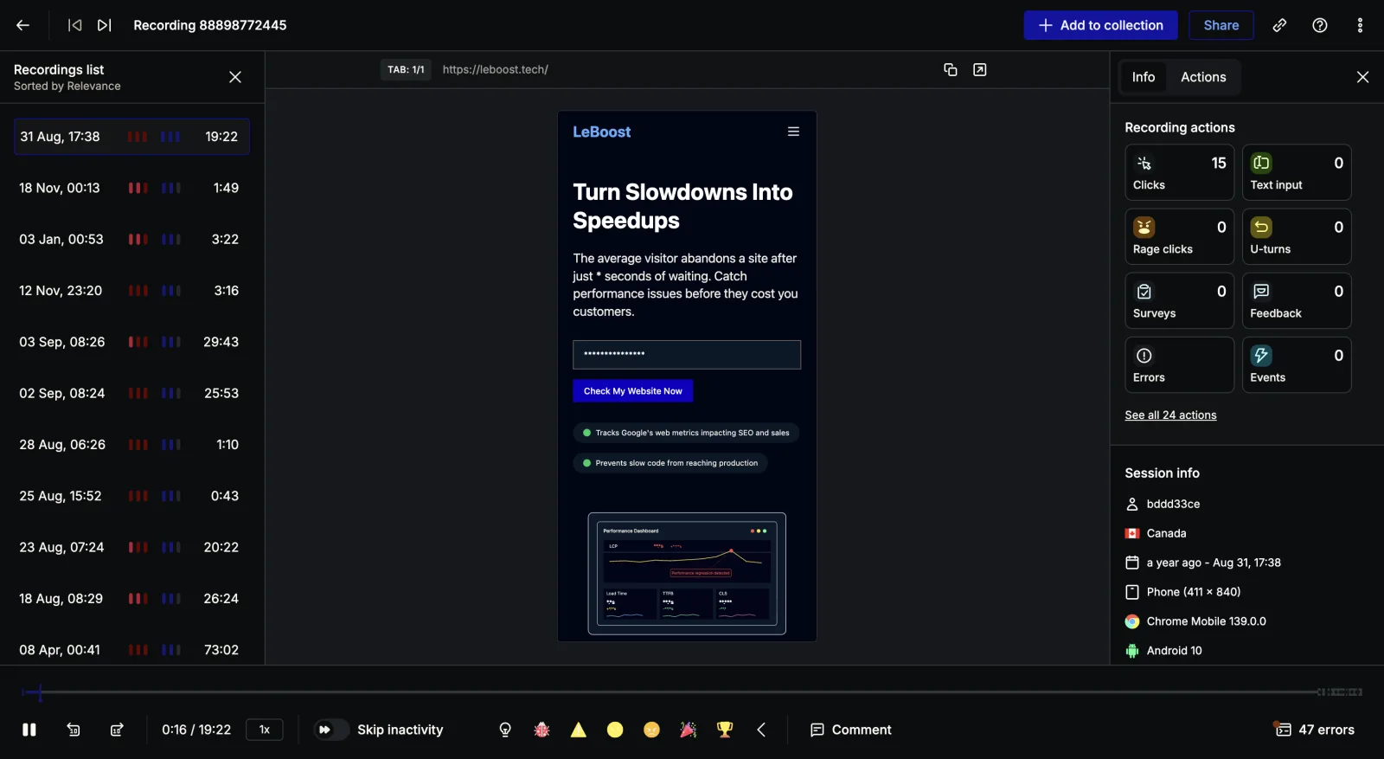This screenshot has height=759, width=1384.
Task: Pause the recording playback
Action: pos(29,730)
